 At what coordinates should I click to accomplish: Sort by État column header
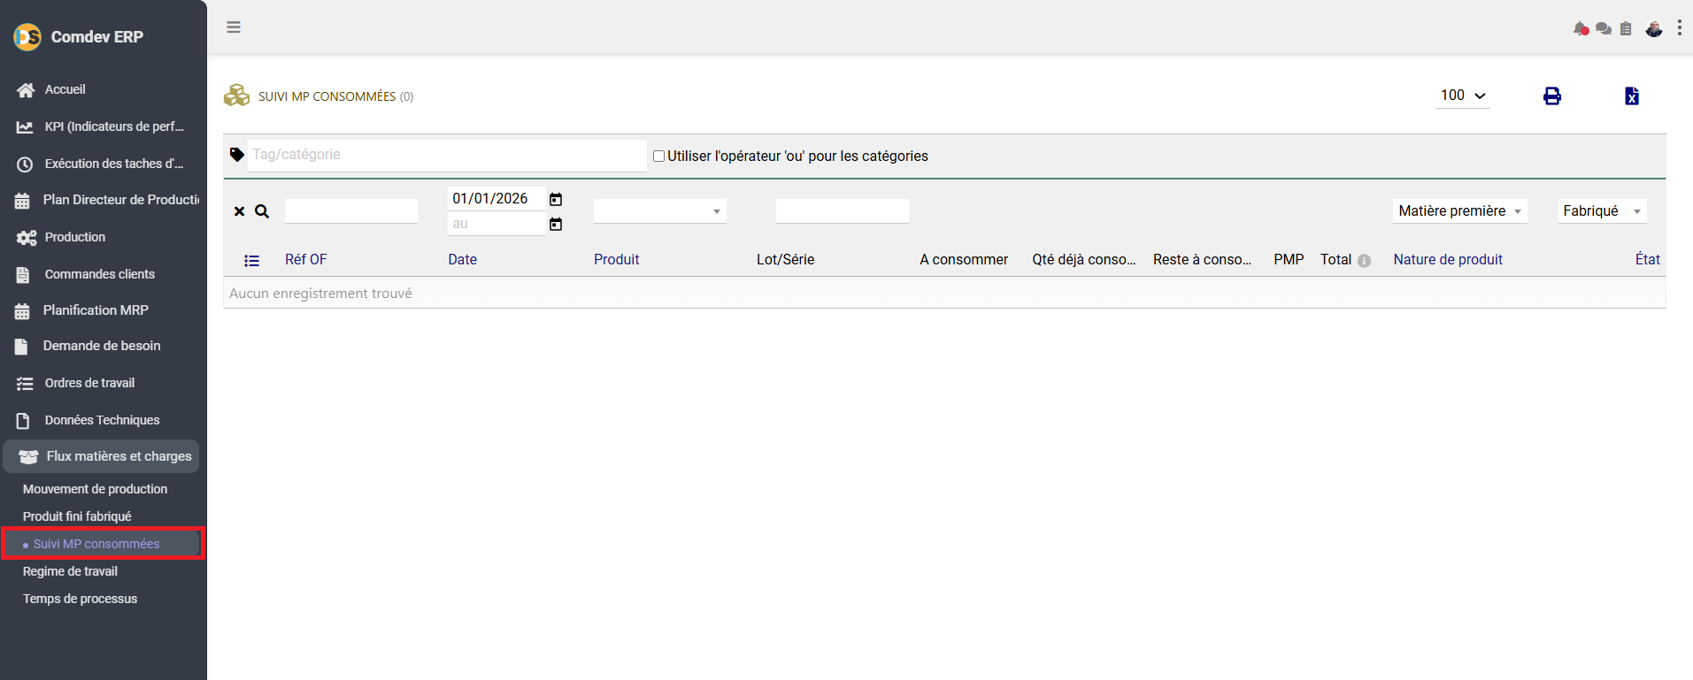click(x=1647, y=260)
